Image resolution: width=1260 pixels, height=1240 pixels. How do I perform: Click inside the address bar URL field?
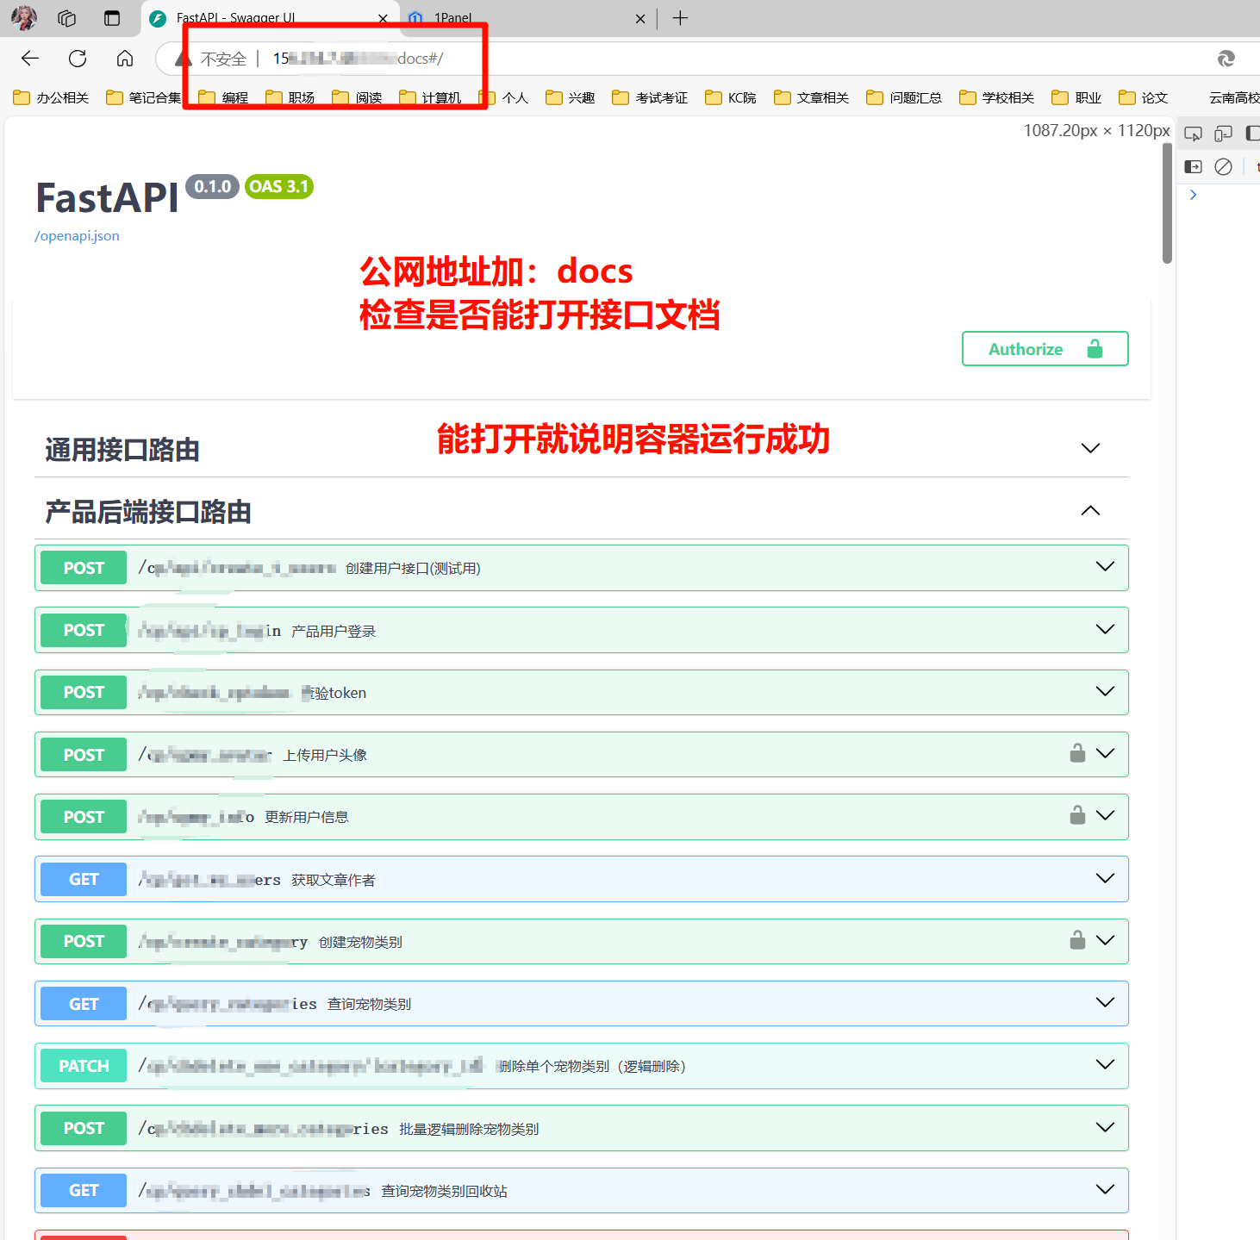[x=362, y=58]
